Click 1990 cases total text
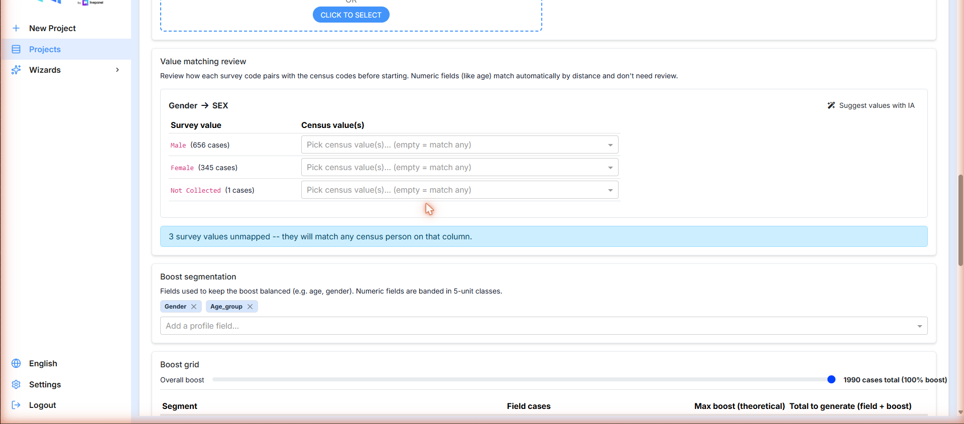The width and height of the screenshot is (964, 424). click(895, 380)
